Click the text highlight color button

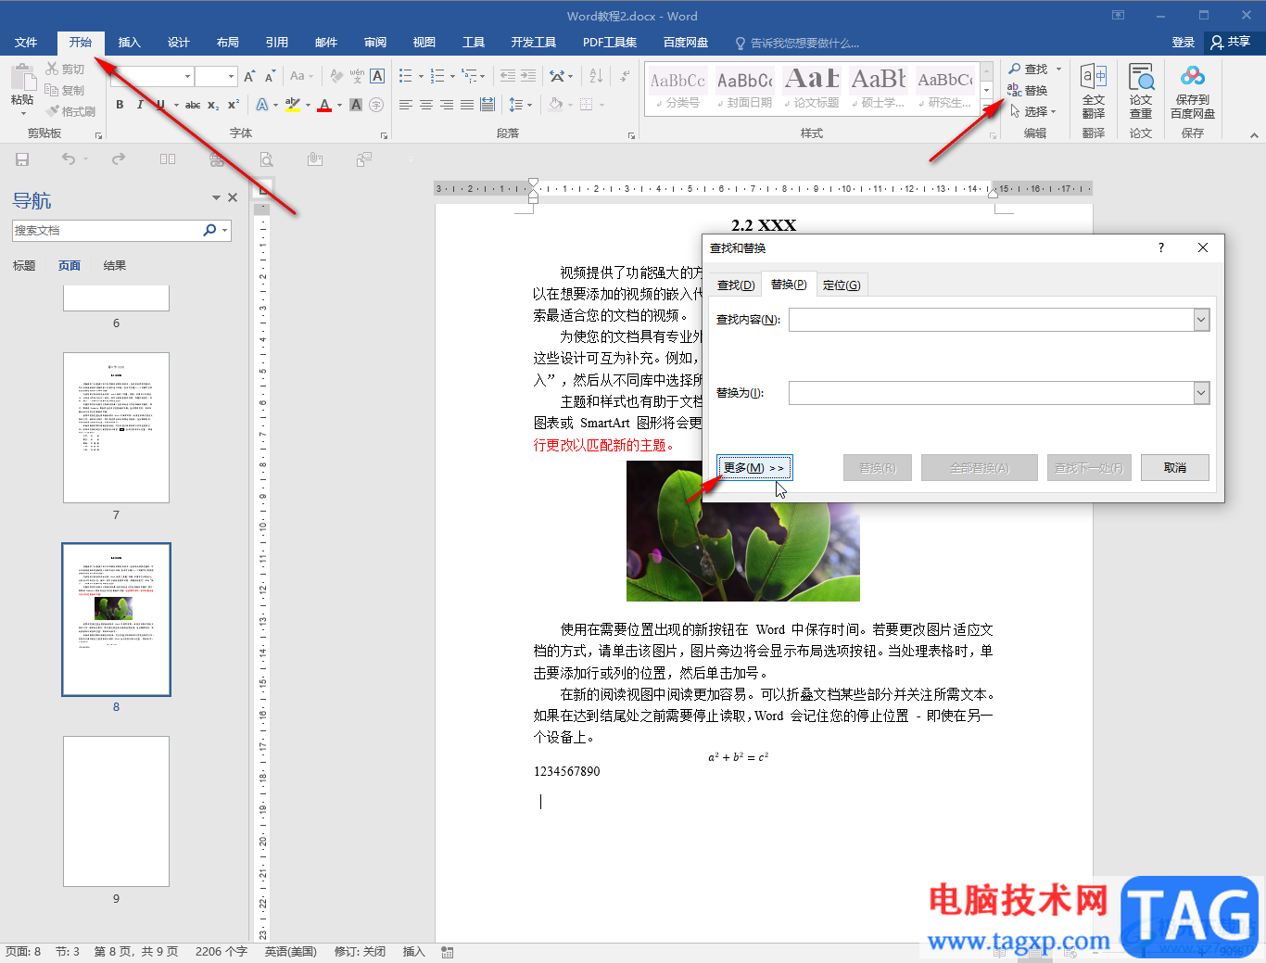coord(292,105)
